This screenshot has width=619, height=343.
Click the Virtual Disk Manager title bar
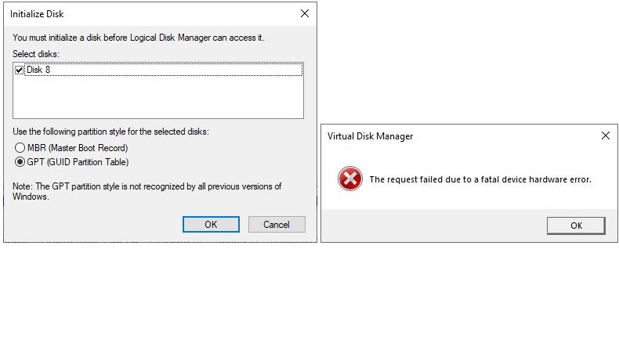(458, 136)
